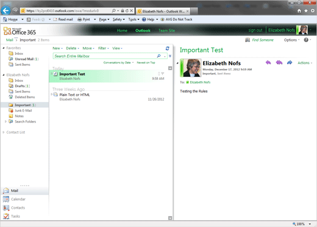Refresh the message list icon
Screen dimensions: 317x227
click(167, 48)
